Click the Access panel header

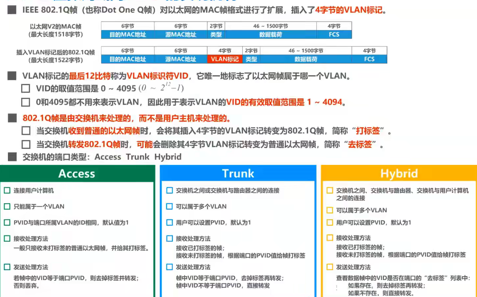pos(77,174)
